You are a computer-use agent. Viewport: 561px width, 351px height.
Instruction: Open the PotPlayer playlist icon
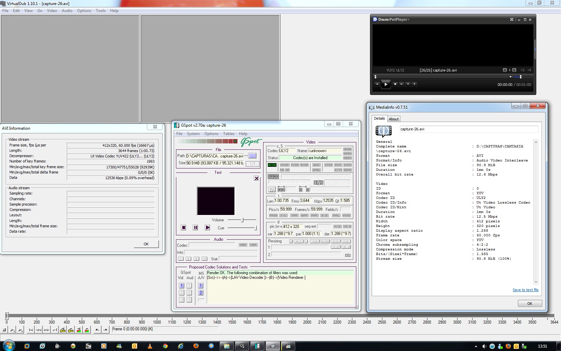point(408,84)
